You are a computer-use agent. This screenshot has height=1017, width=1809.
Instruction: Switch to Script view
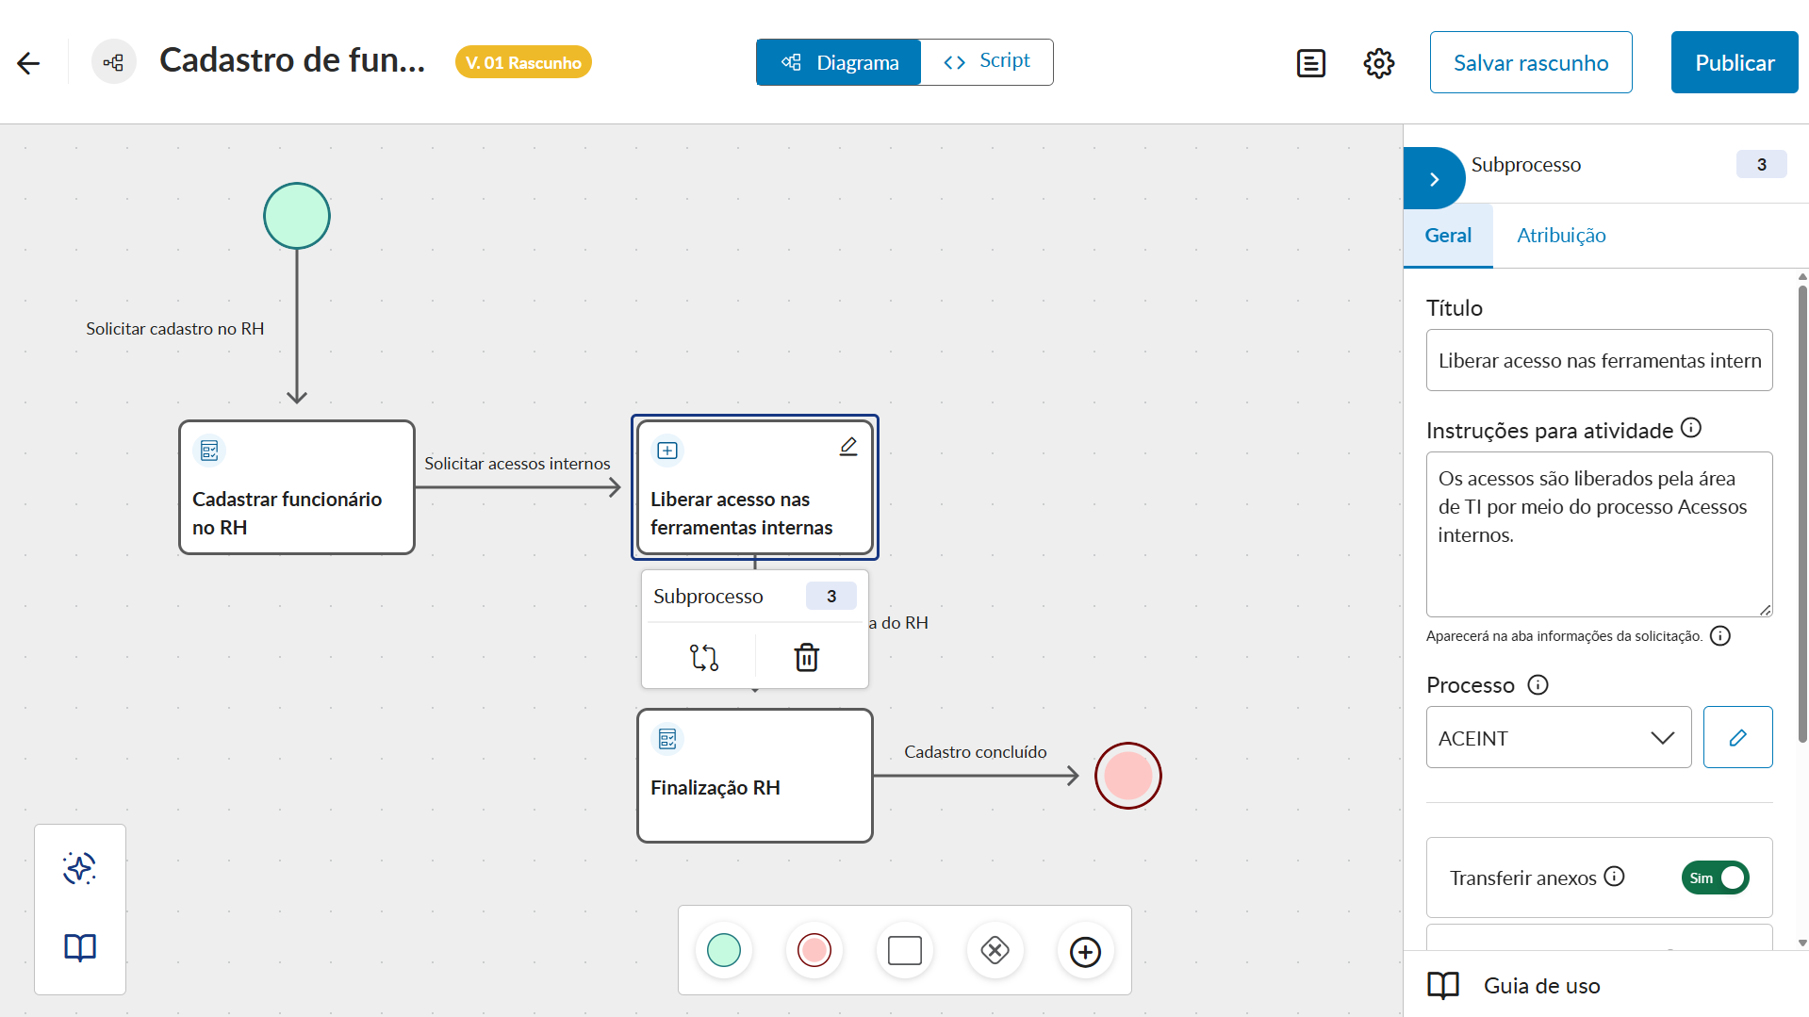point(987,61)
